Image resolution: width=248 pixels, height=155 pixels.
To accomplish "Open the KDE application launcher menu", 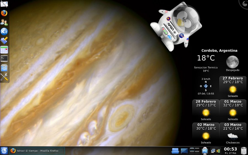I will coord(4,151).
